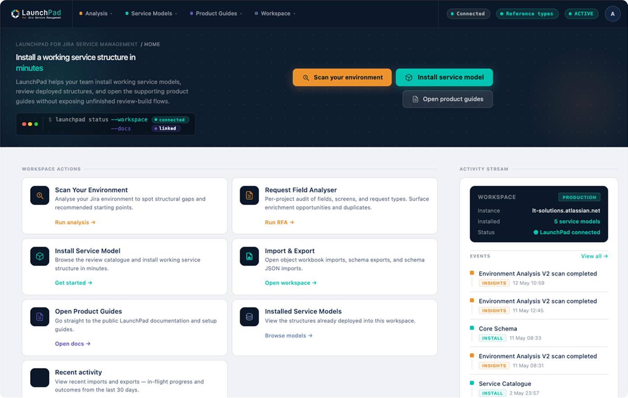
Task: Expand the Analysis dropdown chevron
Action: click(x=112, y=14)
